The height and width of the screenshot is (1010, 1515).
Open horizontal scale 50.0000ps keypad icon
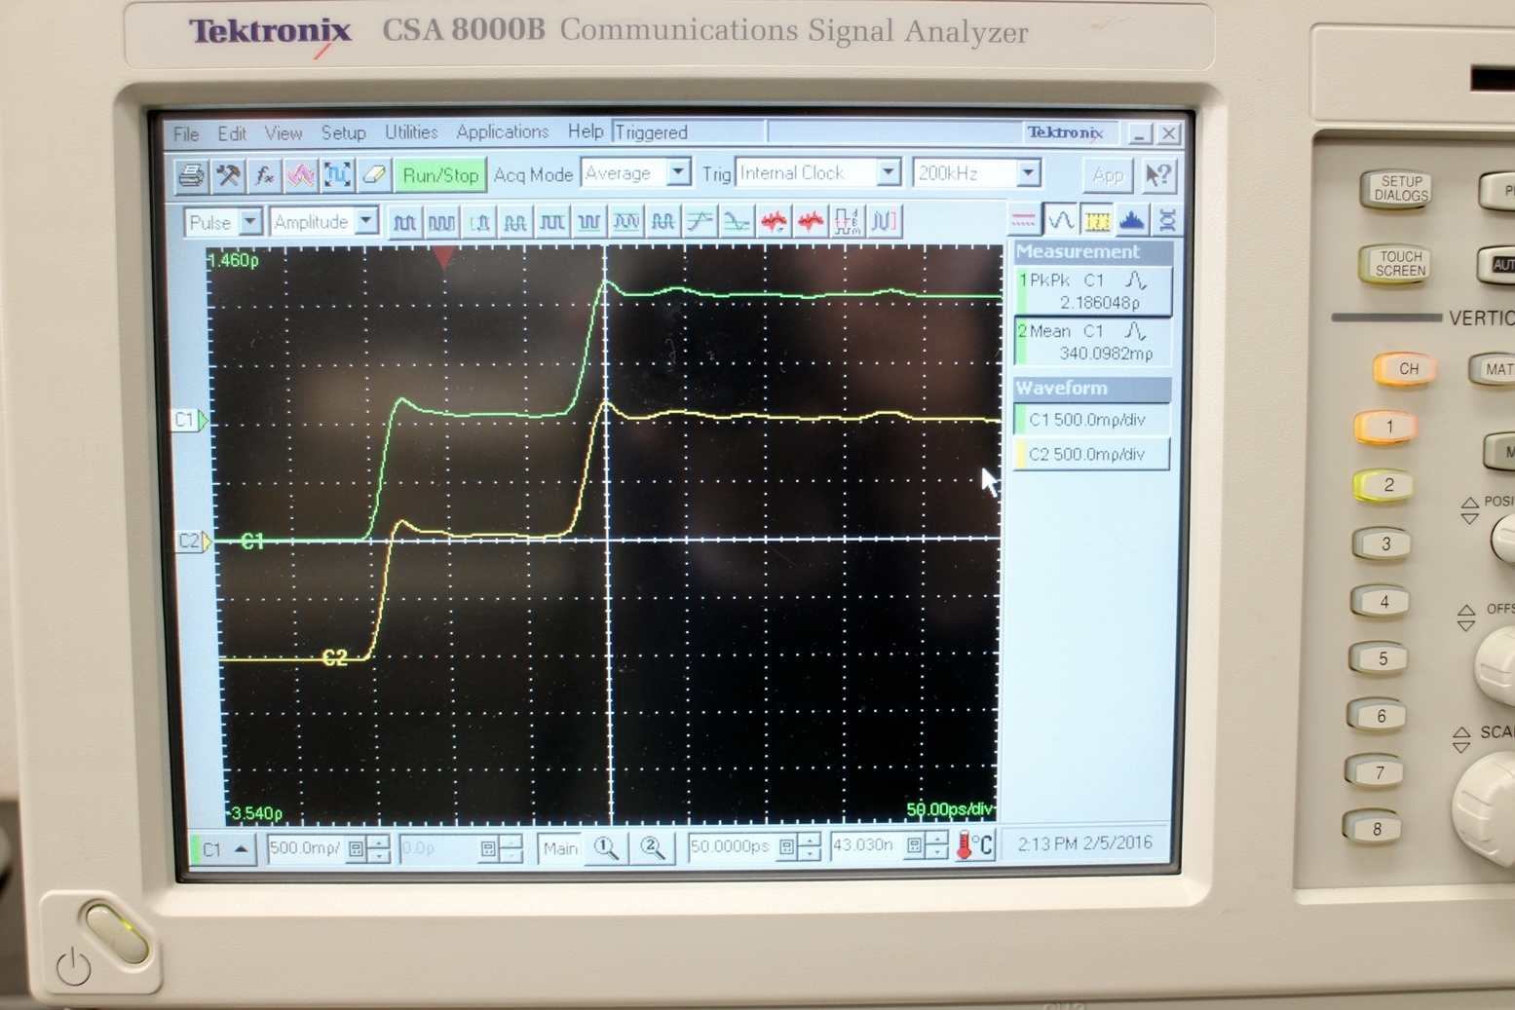click(787, 847)
